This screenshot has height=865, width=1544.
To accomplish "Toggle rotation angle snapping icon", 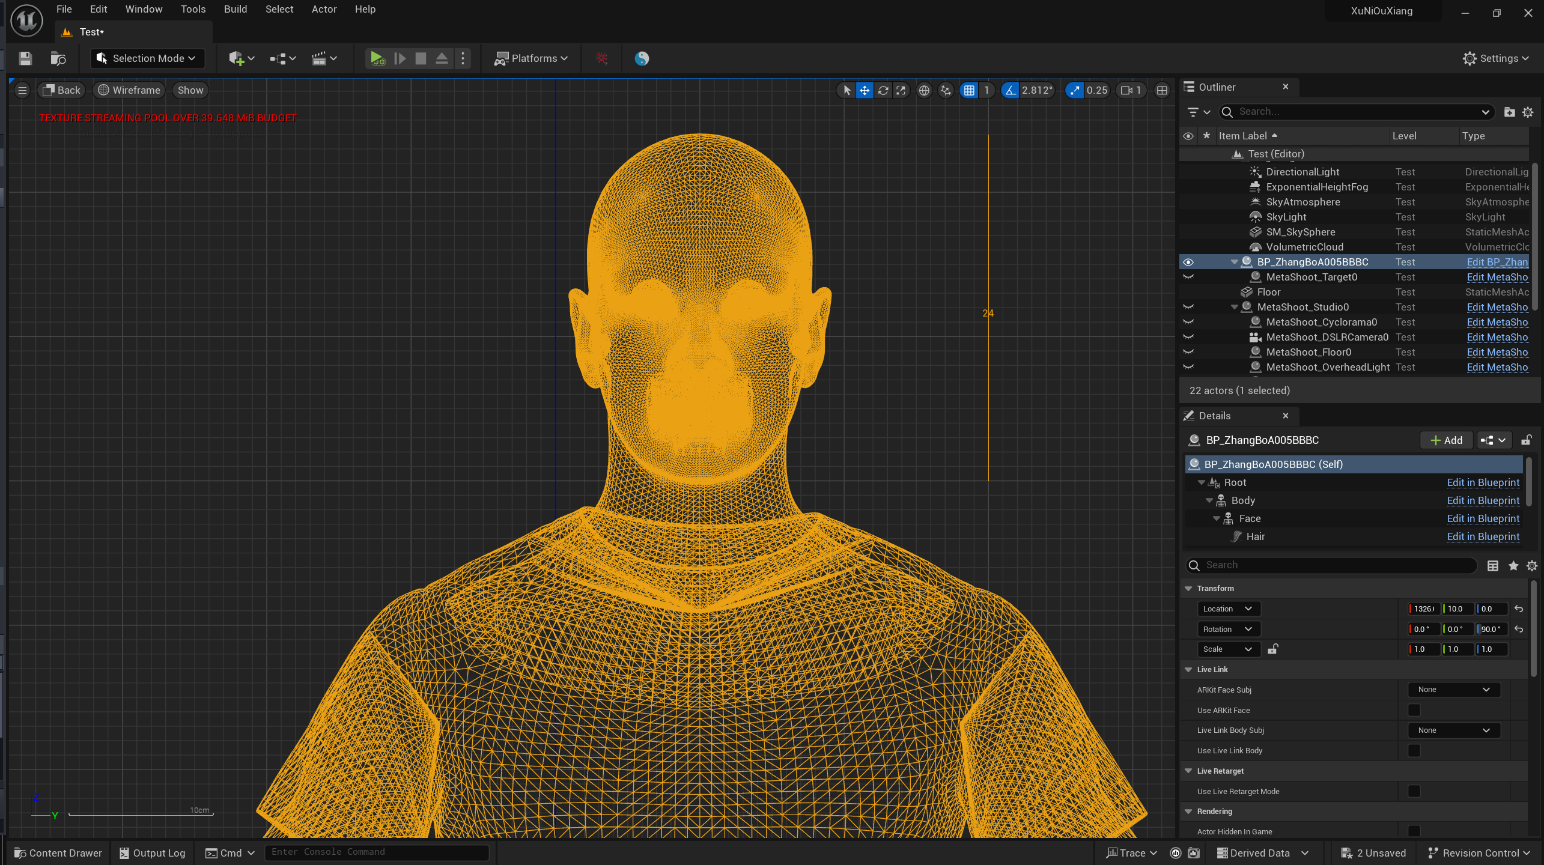I will click(1010, 90).
